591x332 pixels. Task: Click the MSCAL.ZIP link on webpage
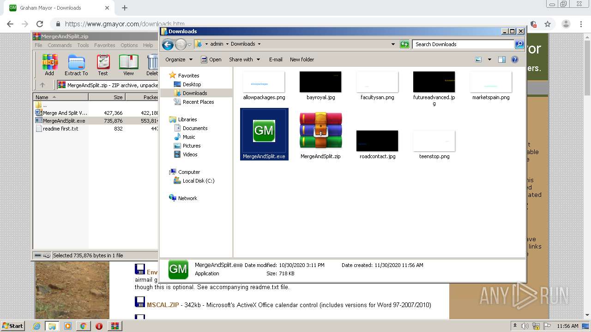coord(163,305)
